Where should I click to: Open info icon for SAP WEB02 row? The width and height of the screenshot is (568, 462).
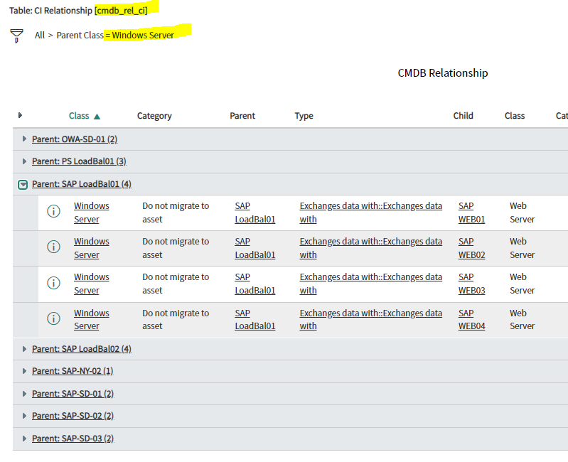tap(53, 247)
